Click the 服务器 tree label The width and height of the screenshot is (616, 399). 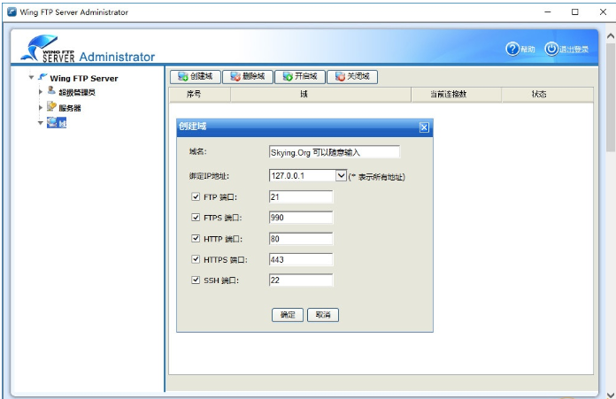(x=70, y=108)
